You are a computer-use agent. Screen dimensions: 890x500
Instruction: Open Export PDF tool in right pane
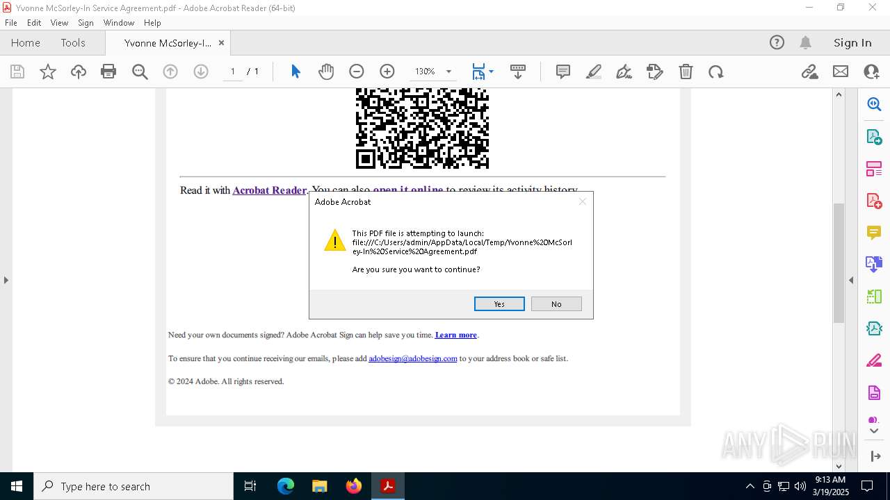pyautogui.click(x=874, y=136)
